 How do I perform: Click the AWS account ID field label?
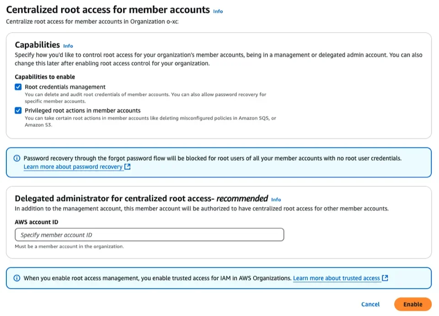tap(37, 222)
